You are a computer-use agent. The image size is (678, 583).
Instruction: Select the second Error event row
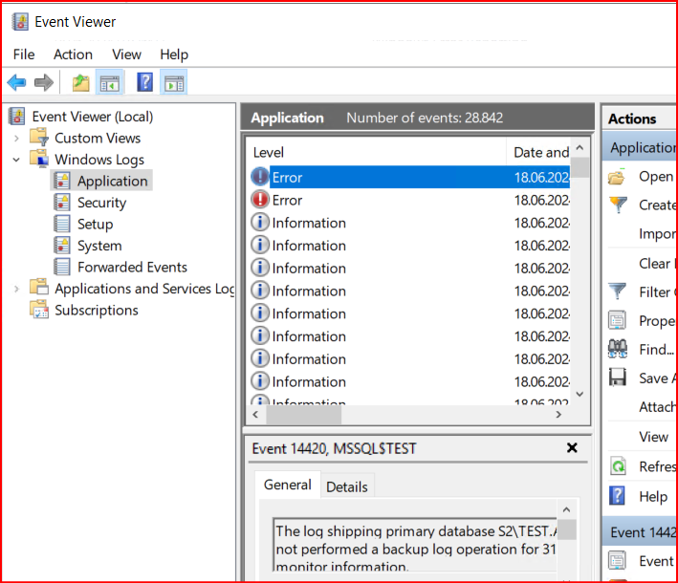[x=410, y=200]
